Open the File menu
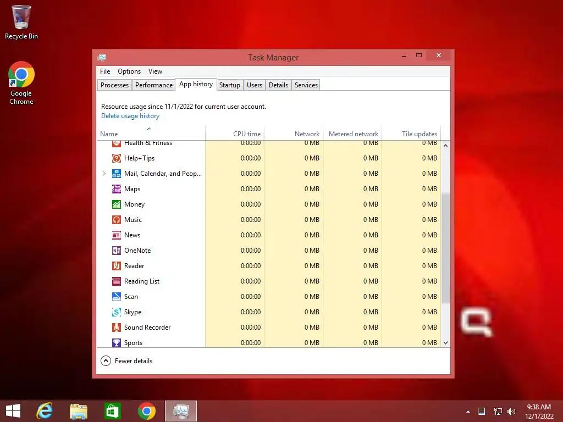Image resolution: width=563 pixels, height=422 pixels. (105, 71)
